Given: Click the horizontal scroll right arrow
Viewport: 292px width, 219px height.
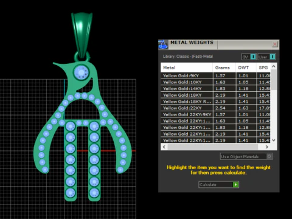Looking at the screenshot, I should (x=267, y=147).
